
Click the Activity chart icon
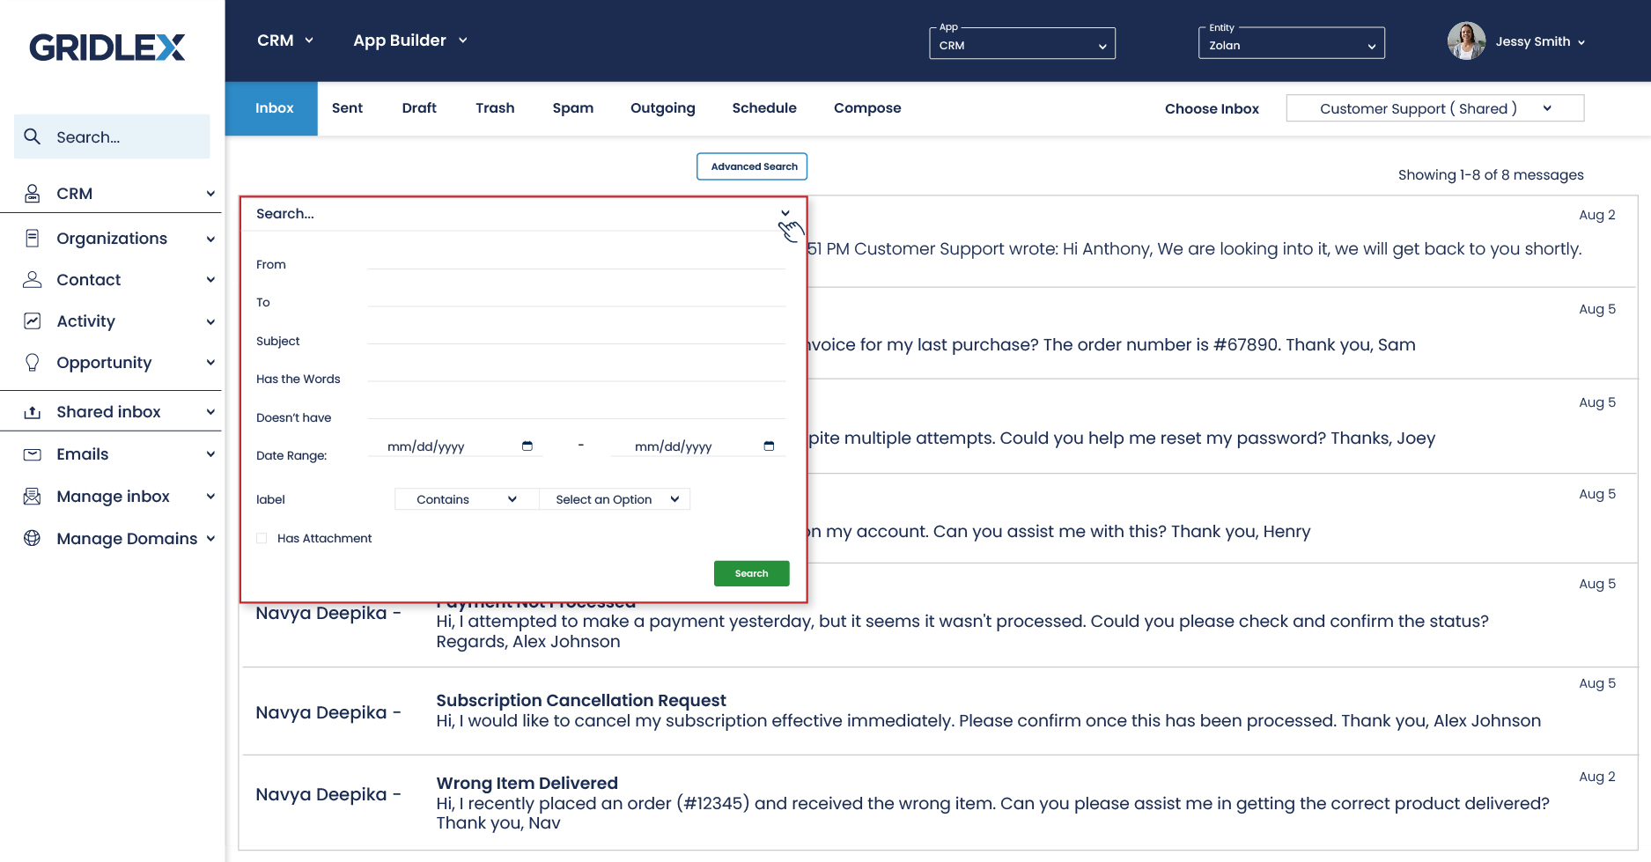click(33, 320)
